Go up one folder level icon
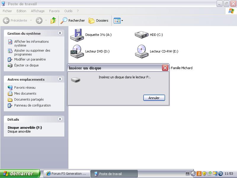 click(53, 20)
